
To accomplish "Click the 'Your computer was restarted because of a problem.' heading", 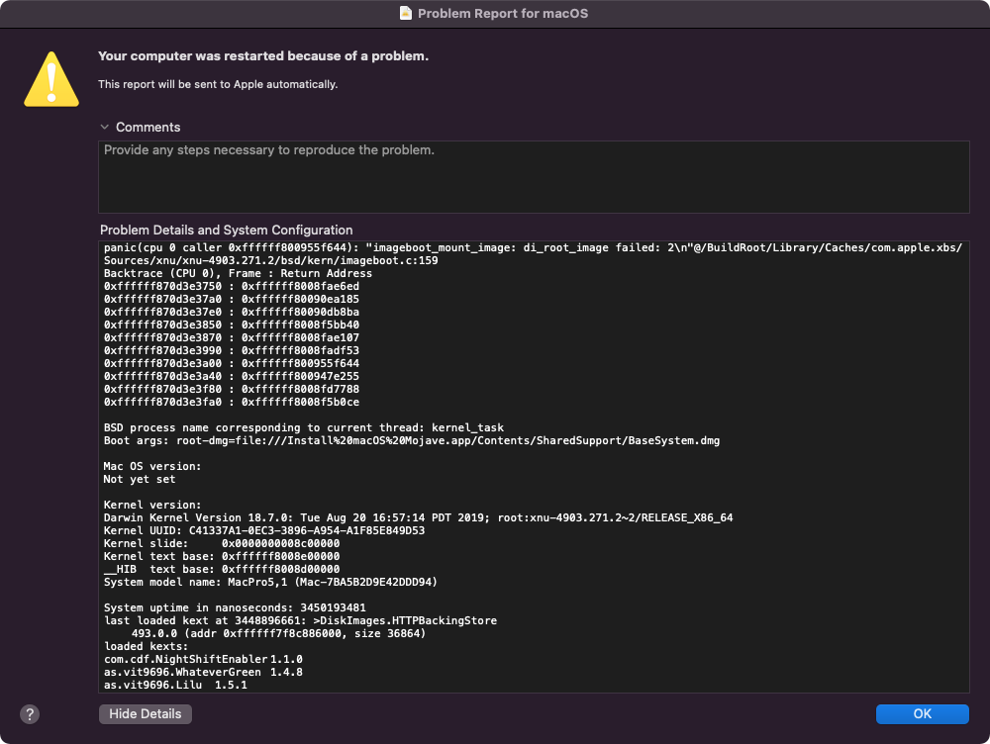I will [263, 56].
